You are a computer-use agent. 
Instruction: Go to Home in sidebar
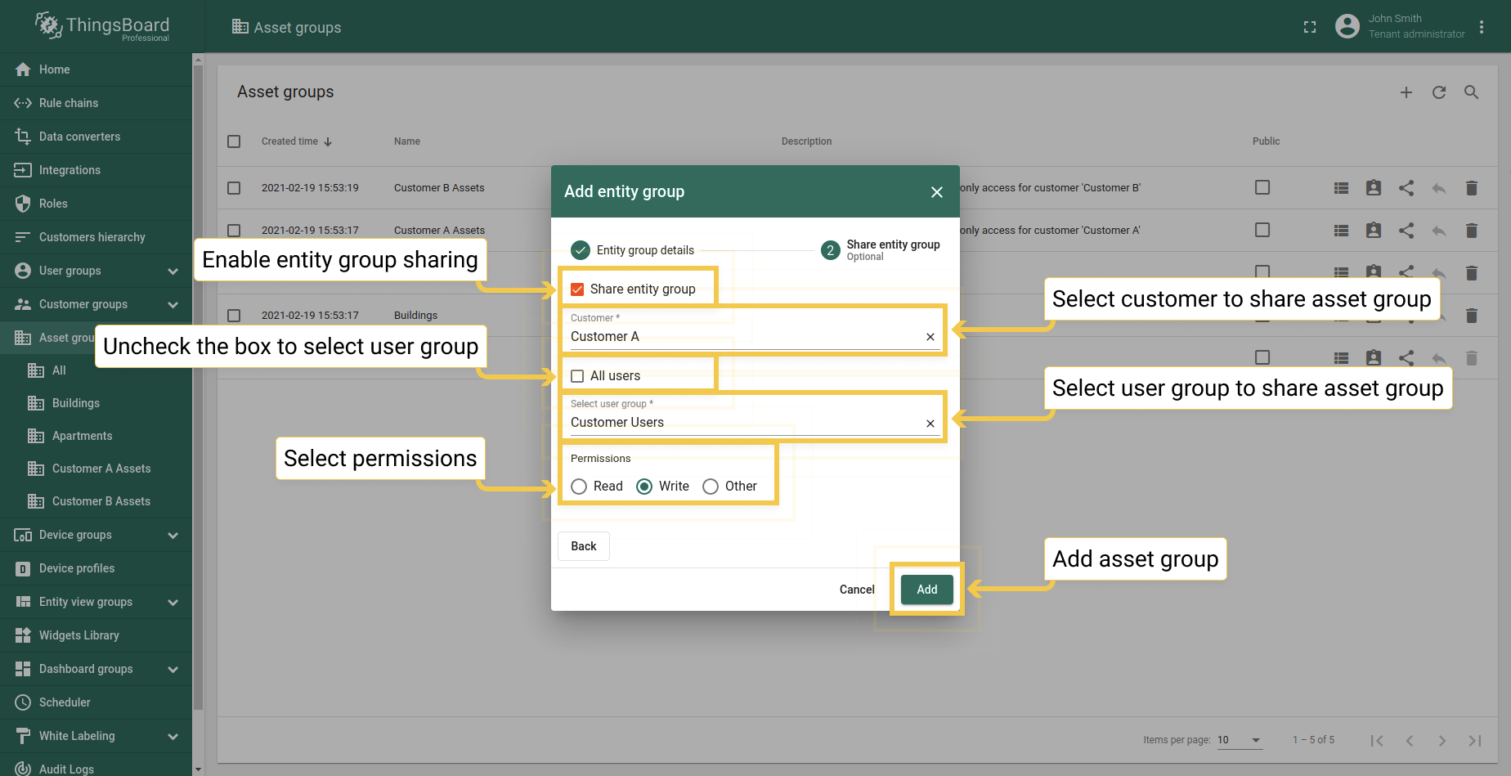point(96,70)
